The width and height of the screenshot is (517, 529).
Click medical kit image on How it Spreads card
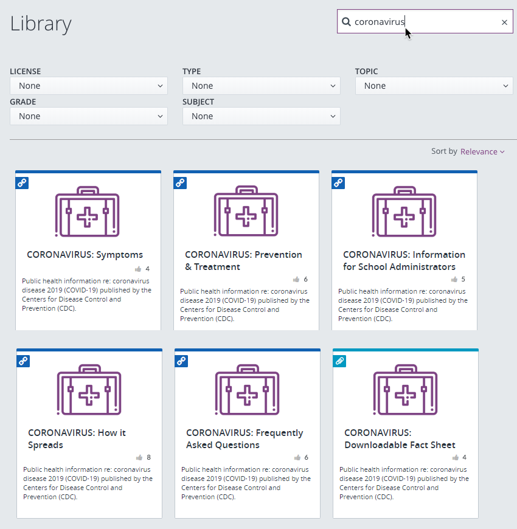point(89,390)
